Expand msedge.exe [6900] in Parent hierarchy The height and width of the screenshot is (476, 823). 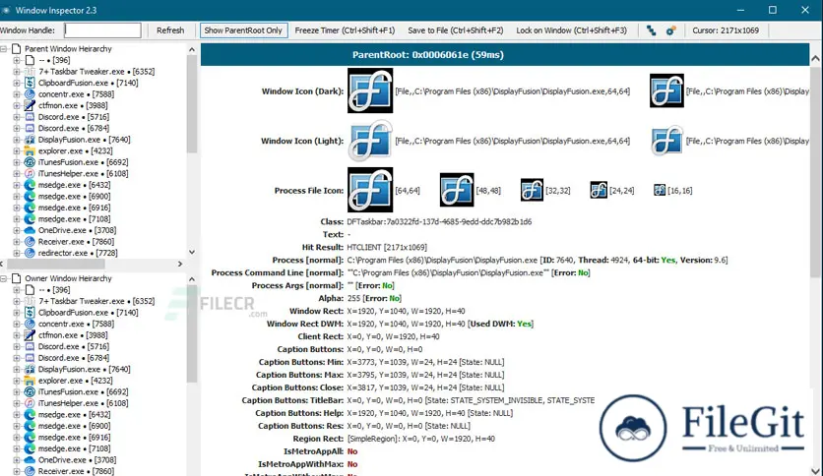[x=17, y=196]
